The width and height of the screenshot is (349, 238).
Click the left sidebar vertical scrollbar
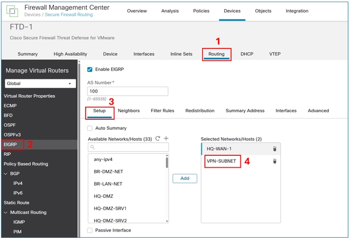[x=79, y=149]
